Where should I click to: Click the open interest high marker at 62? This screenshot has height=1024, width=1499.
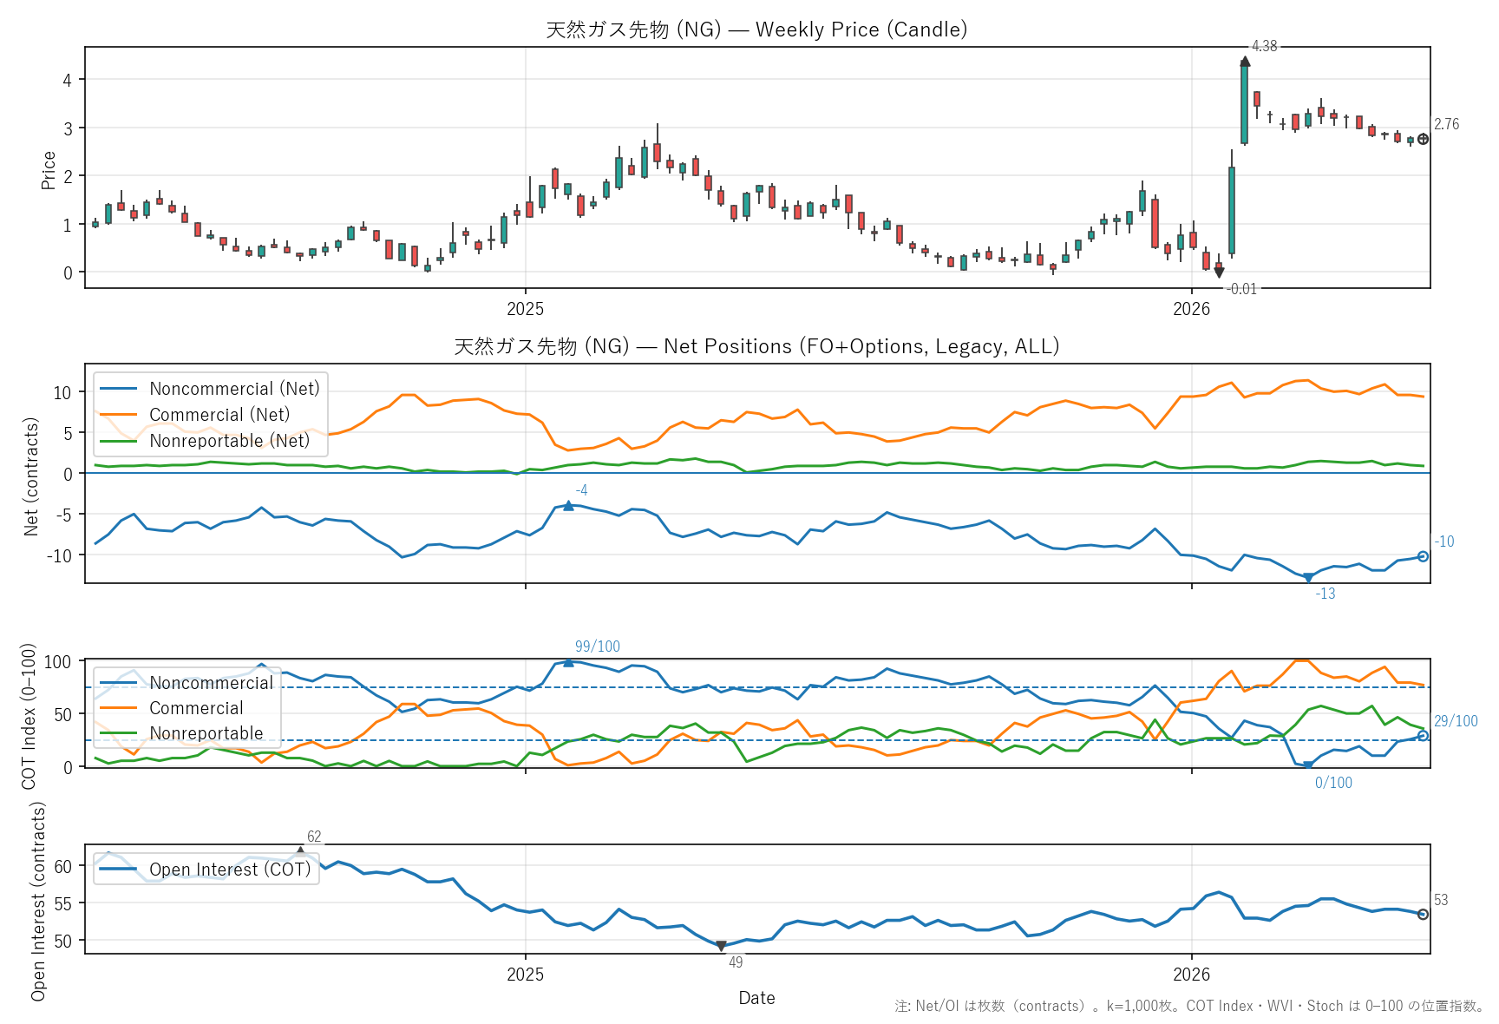point(300,851)
